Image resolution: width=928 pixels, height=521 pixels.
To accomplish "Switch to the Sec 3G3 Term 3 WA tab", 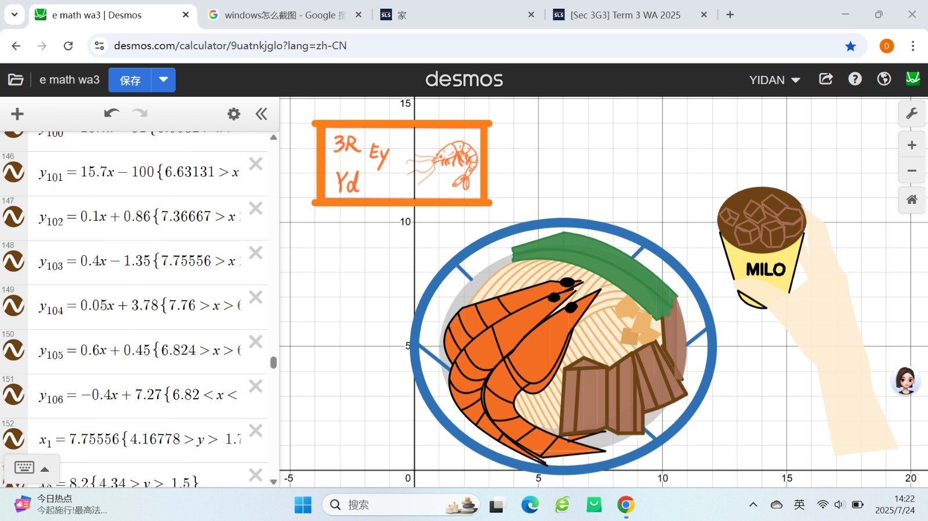I will pyautogui.click(x=625, y=15).
